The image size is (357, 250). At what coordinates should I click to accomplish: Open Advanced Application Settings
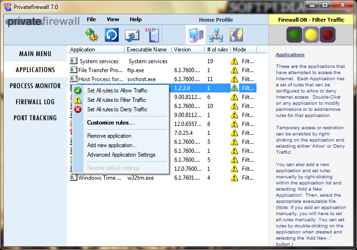pos(121,155)
